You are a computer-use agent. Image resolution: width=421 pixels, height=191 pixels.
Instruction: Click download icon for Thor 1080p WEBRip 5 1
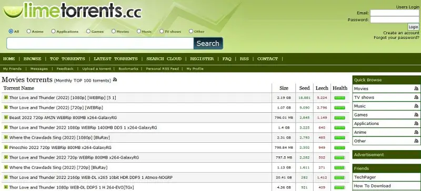coord(6,98)
